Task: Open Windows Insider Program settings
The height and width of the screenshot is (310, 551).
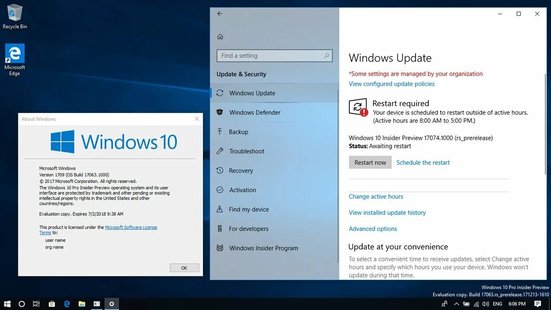Action: pos(274,248)
